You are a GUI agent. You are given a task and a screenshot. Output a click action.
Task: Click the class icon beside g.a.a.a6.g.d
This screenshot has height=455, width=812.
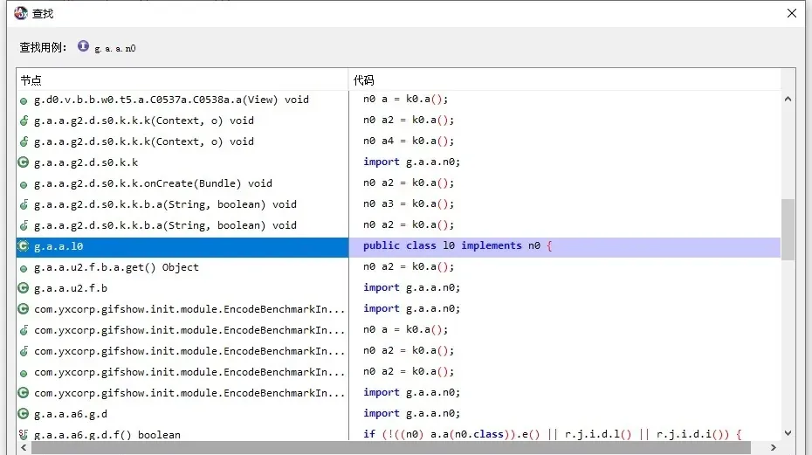(x=24, y=414)
